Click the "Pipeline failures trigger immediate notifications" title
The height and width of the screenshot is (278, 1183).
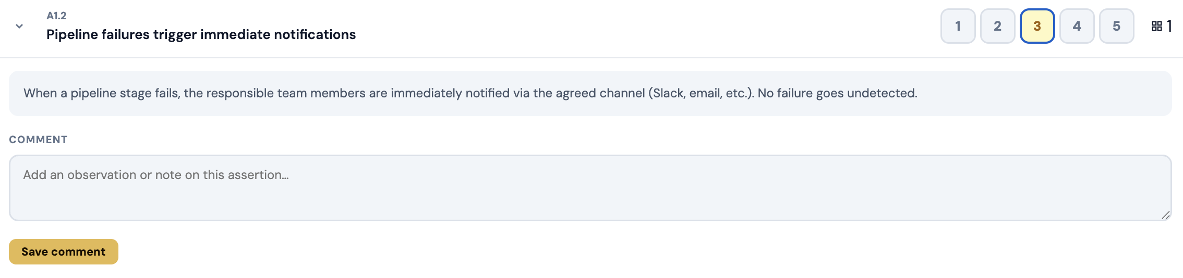(x=201, y=34)
